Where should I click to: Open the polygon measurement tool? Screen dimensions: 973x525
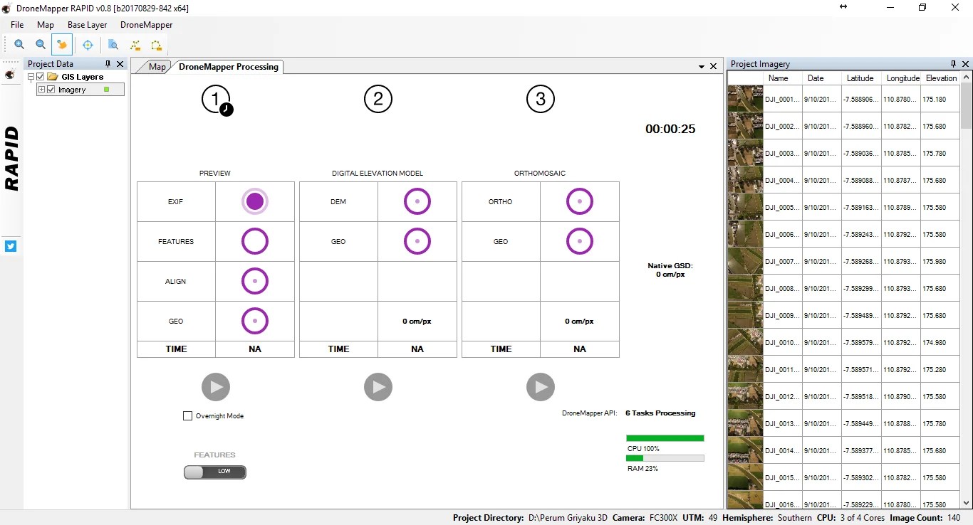(x=156, y=44)
